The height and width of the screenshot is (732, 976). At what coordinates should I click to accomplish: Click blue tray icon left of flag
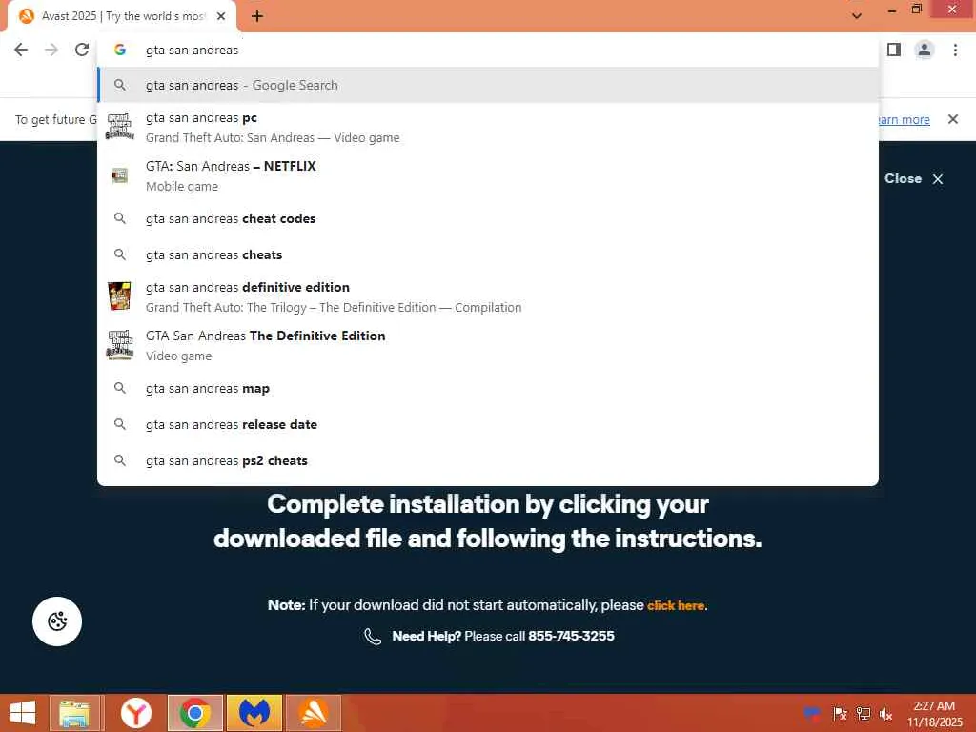811,713
